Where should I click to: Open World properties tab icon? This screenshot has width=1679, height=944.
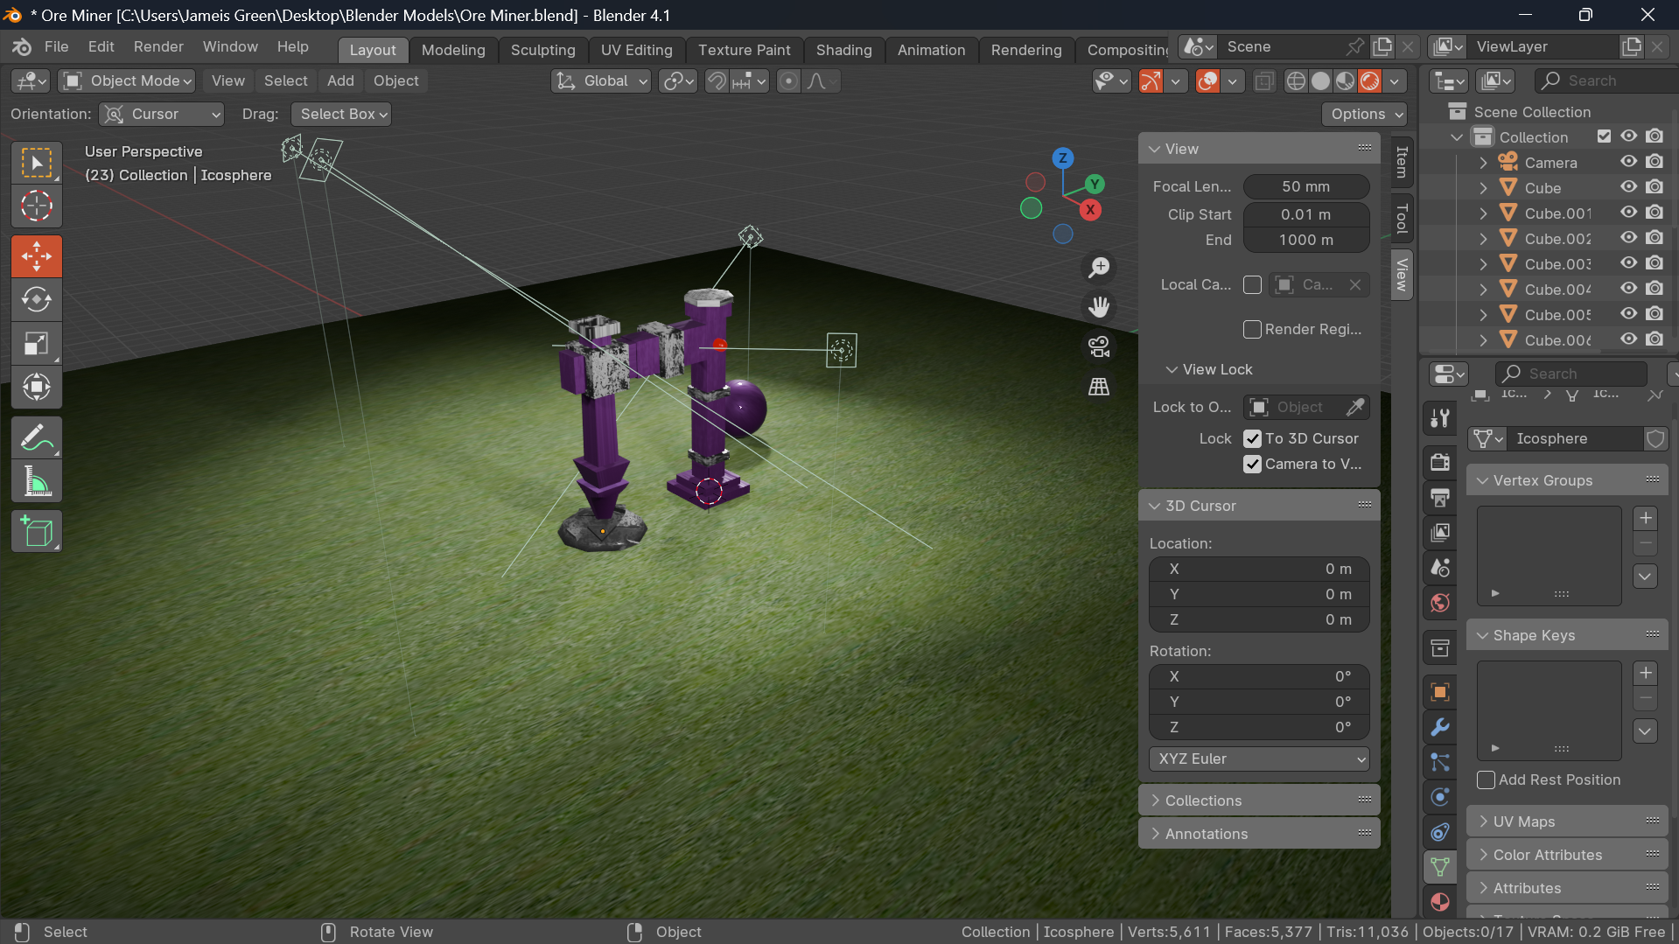1440,603
